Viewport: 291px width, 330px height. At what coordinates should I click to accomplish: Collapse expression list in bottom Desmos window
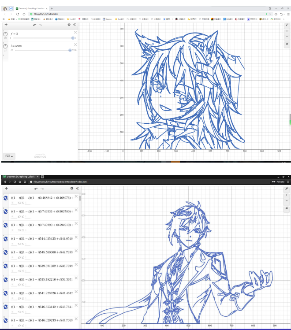[77, 189]
